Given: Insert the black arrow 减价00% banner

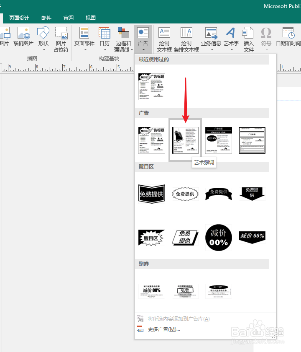Looking at the screenshot, I should coord(252,238).
